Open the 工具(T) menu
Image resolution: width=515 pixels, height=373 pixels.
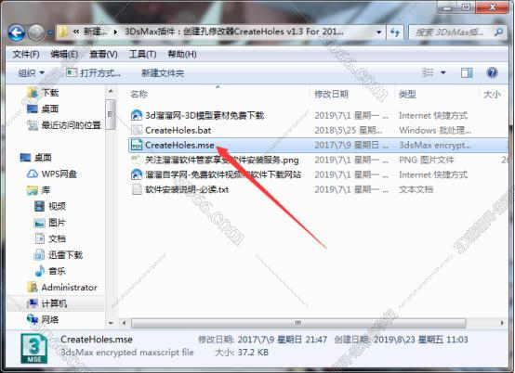point(142,54)
